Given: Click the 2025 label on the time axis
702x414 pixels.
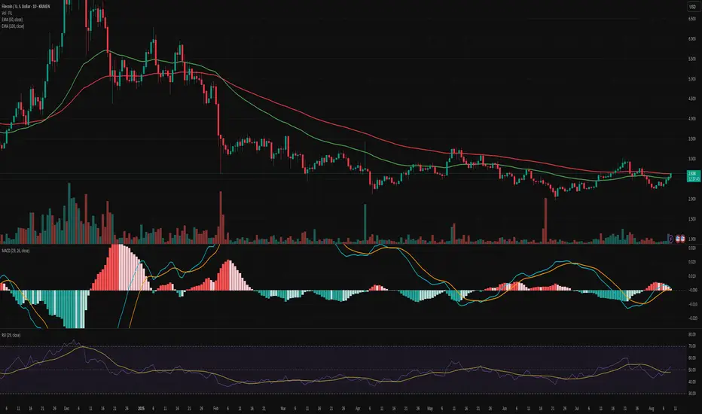Looking at the screenshot, I should (x=141, y=409).
